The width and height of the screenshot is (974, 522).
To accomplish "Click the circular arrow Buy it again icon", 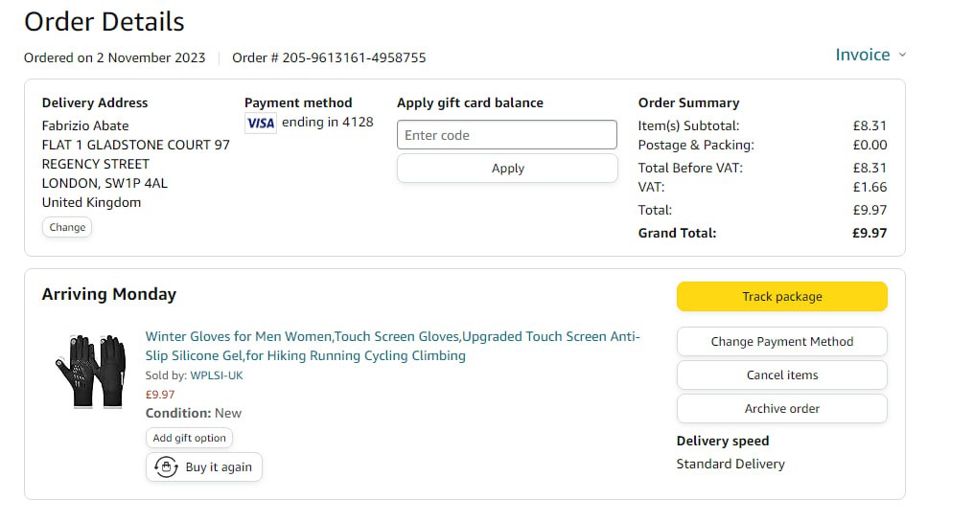I will click(x=166, y=467).
